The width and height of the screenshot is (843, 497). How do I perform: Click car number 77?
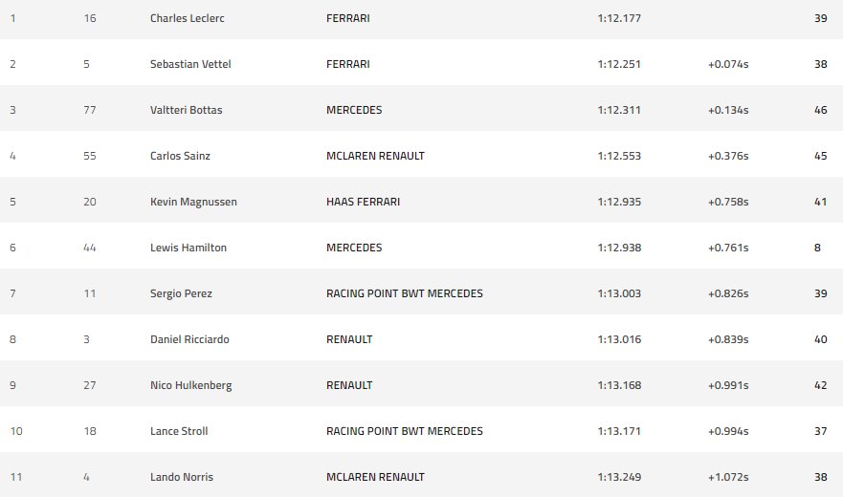[x=90, y=110]
